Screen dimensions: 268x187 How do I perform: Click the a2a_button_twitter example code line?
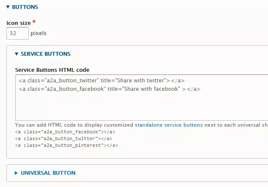[x=63, y=138]
